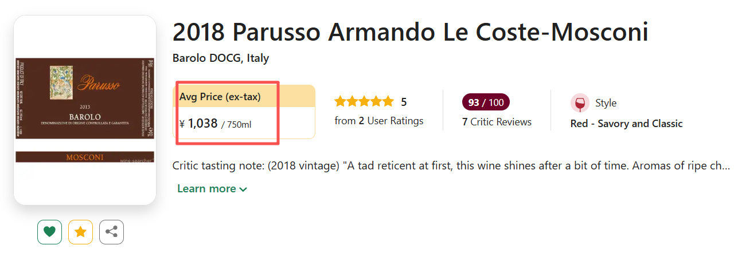The height and width of the screenshot is (257, 734).
Task: Click the ¥ 1,038 price value
Action: [198, 123]
